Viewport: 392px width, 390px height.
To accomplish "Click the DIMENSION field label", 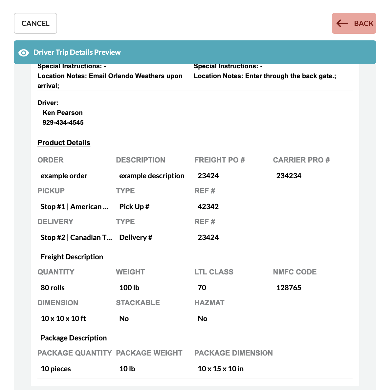I will (58, 303).
